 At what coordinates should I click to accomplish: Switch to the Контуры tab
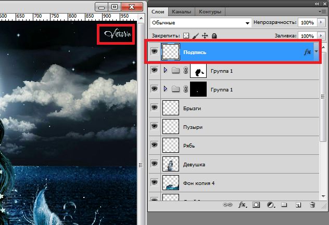pos(210,12)
